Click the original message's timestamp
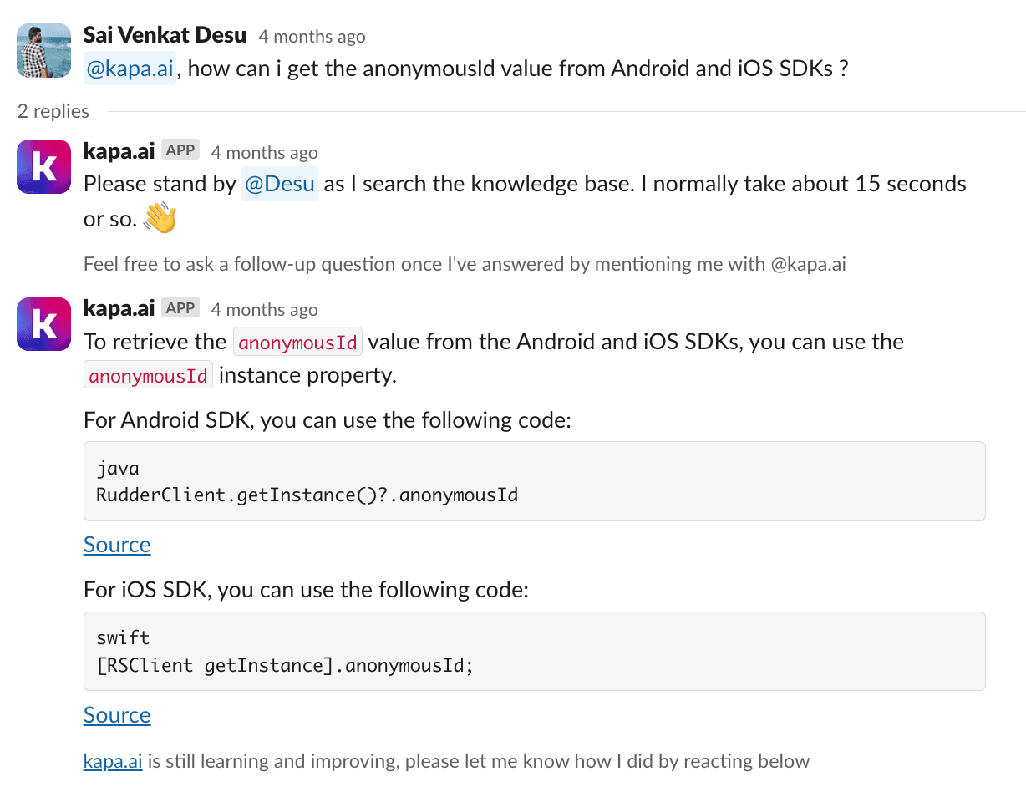The width and height of the screenshot is (1026, 787). coord(312,37)
